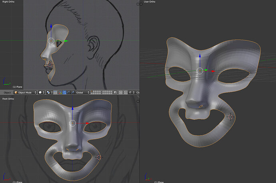Click the green Y arrow in Right view
This screenshot has width=276, height=183.
point(66,41)
